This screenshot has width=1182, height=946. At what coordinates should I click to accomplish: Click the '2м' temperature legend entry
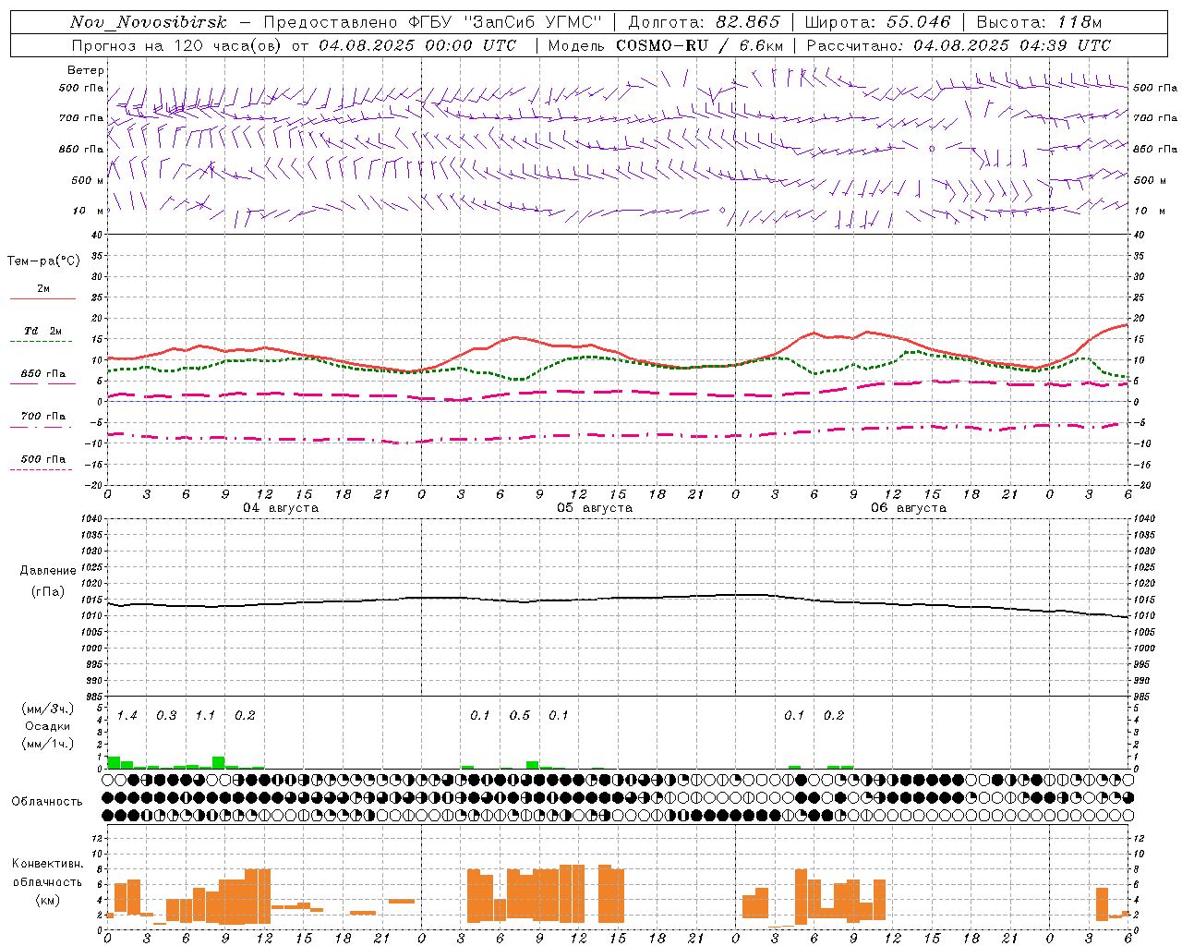point(43,289)
